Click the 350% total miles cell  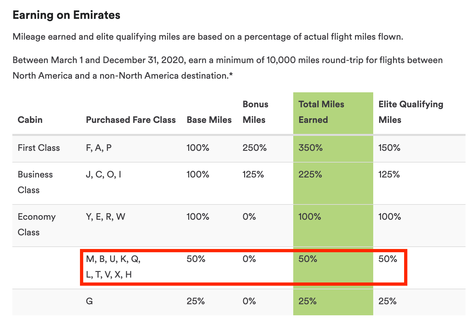click(x=310, y=148)
